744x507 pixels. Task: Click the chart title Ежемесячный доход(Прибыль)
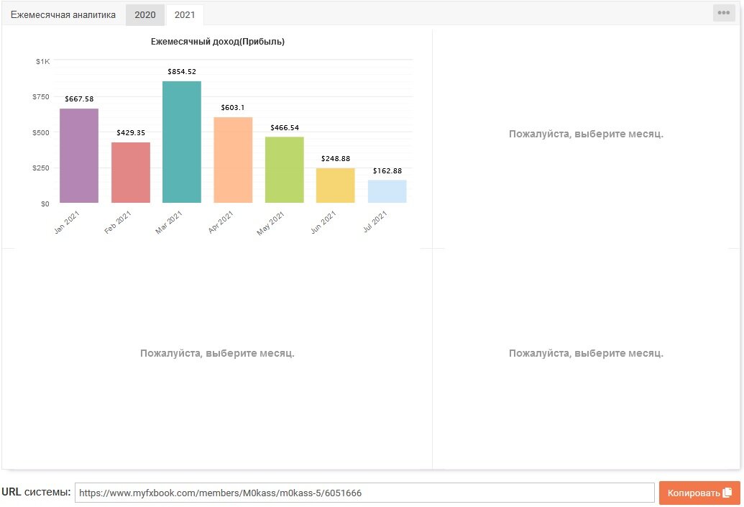tap(218, 41)
